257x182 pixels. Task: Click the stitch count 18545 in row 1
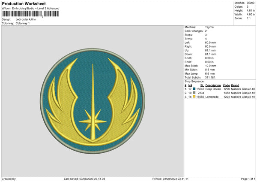(x=200, y=89)
